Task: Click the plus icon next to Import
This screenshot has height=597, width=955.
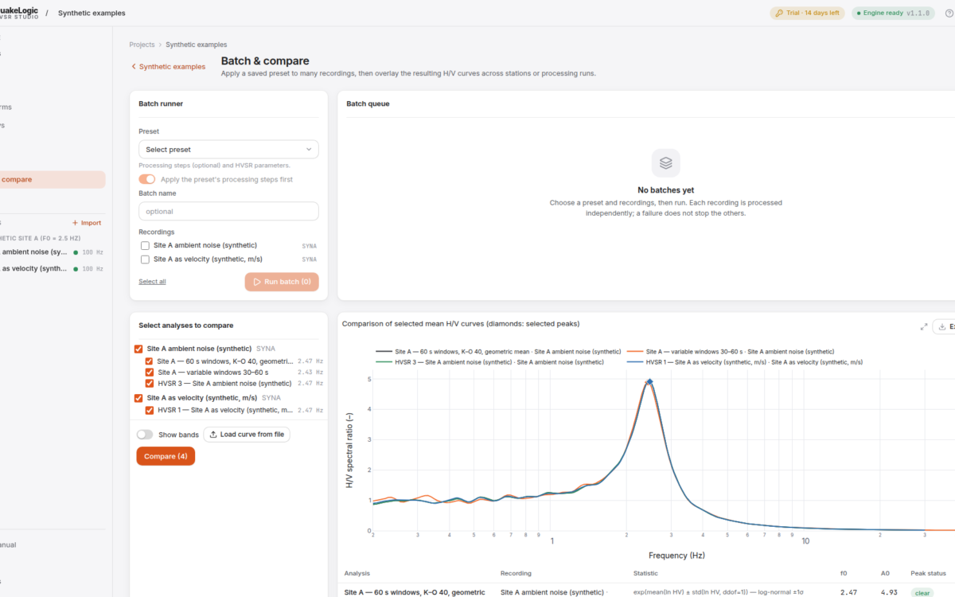Action: tap(76, 223)
